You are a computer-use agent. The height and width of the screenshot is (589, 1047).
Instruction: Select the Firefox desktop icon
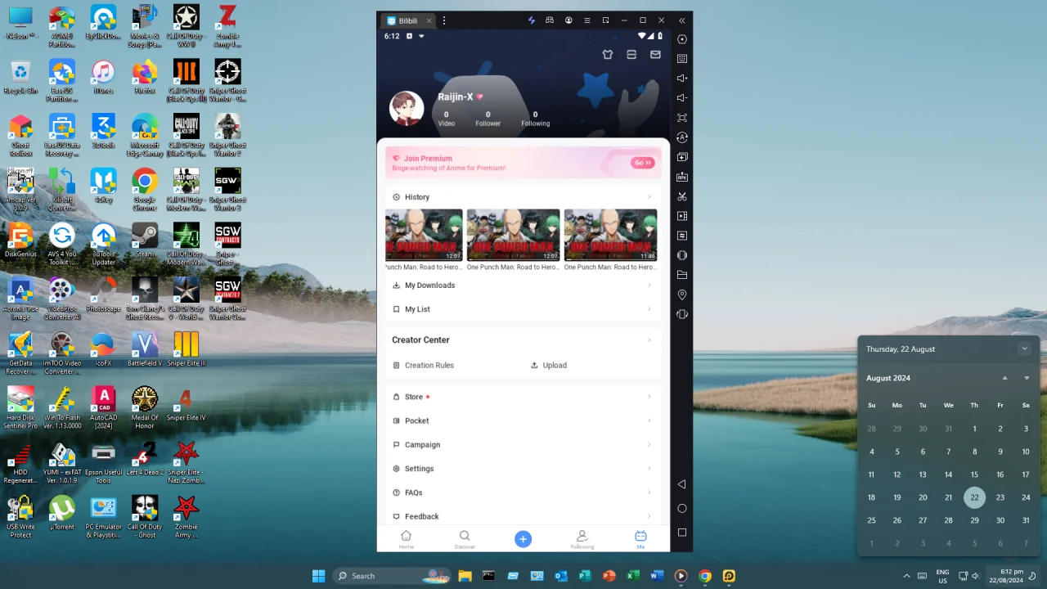(145, 77)
